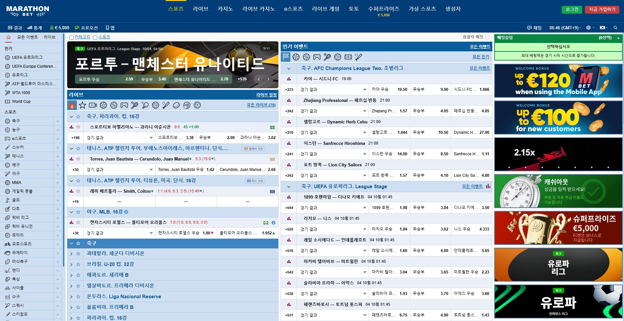Favorite the 야구. MLB. 16강 league star
The height and width of the screenshot is (321, 624).
click(78, 212)
